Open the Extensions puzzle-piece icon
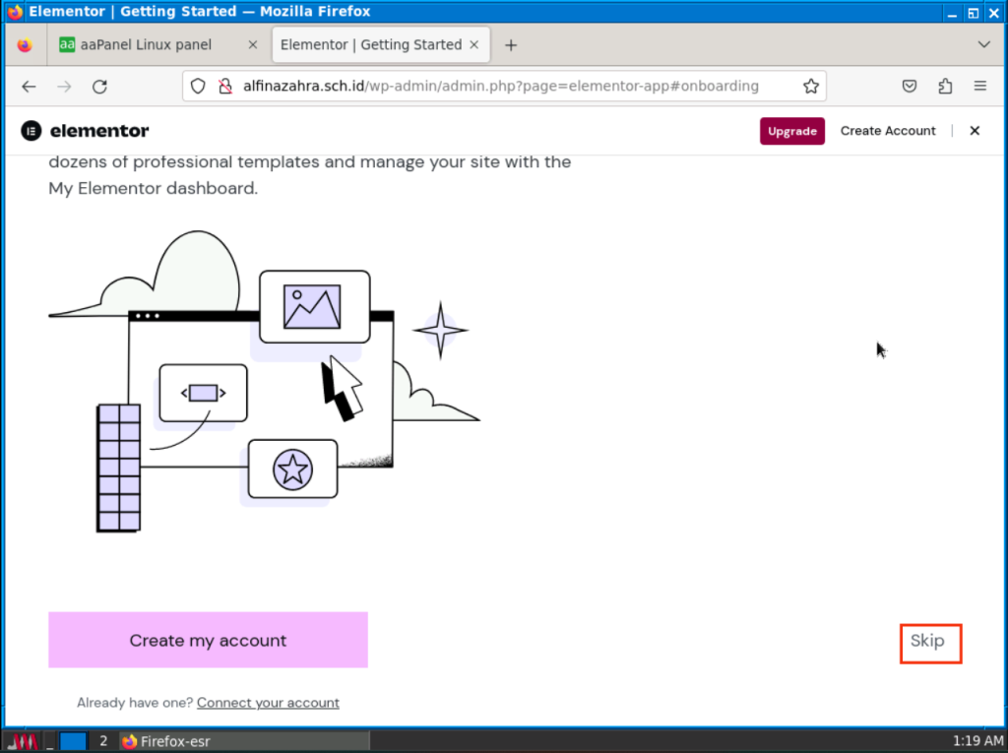The image size is (1008, 753). click(945, 87)
